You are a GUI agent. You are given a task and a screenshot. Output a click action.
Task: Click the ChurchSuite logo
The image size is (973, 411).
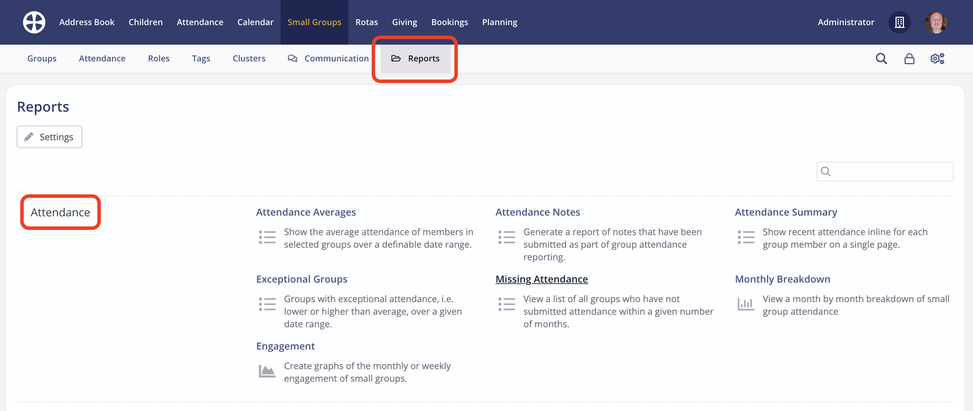point(34,22)
